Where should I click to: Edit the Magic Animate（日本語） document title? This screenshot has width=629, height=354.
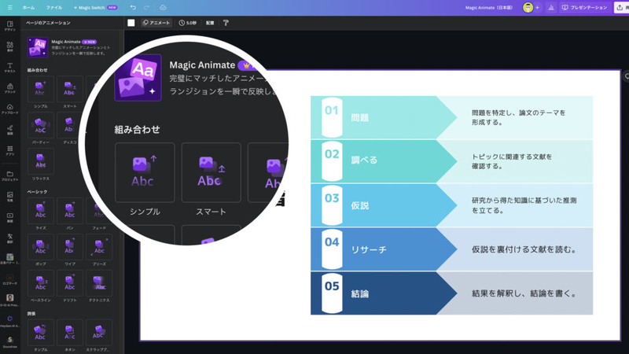pyautogui.click(x=488, y=8)
